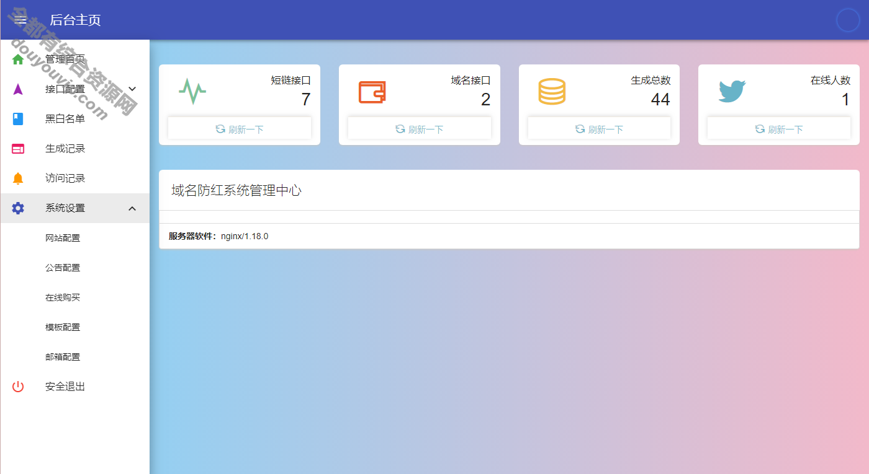The width and height of the screenshot is (869, 474).
Task: Click the purple navigation arrow icon
Action: [18, 89]
